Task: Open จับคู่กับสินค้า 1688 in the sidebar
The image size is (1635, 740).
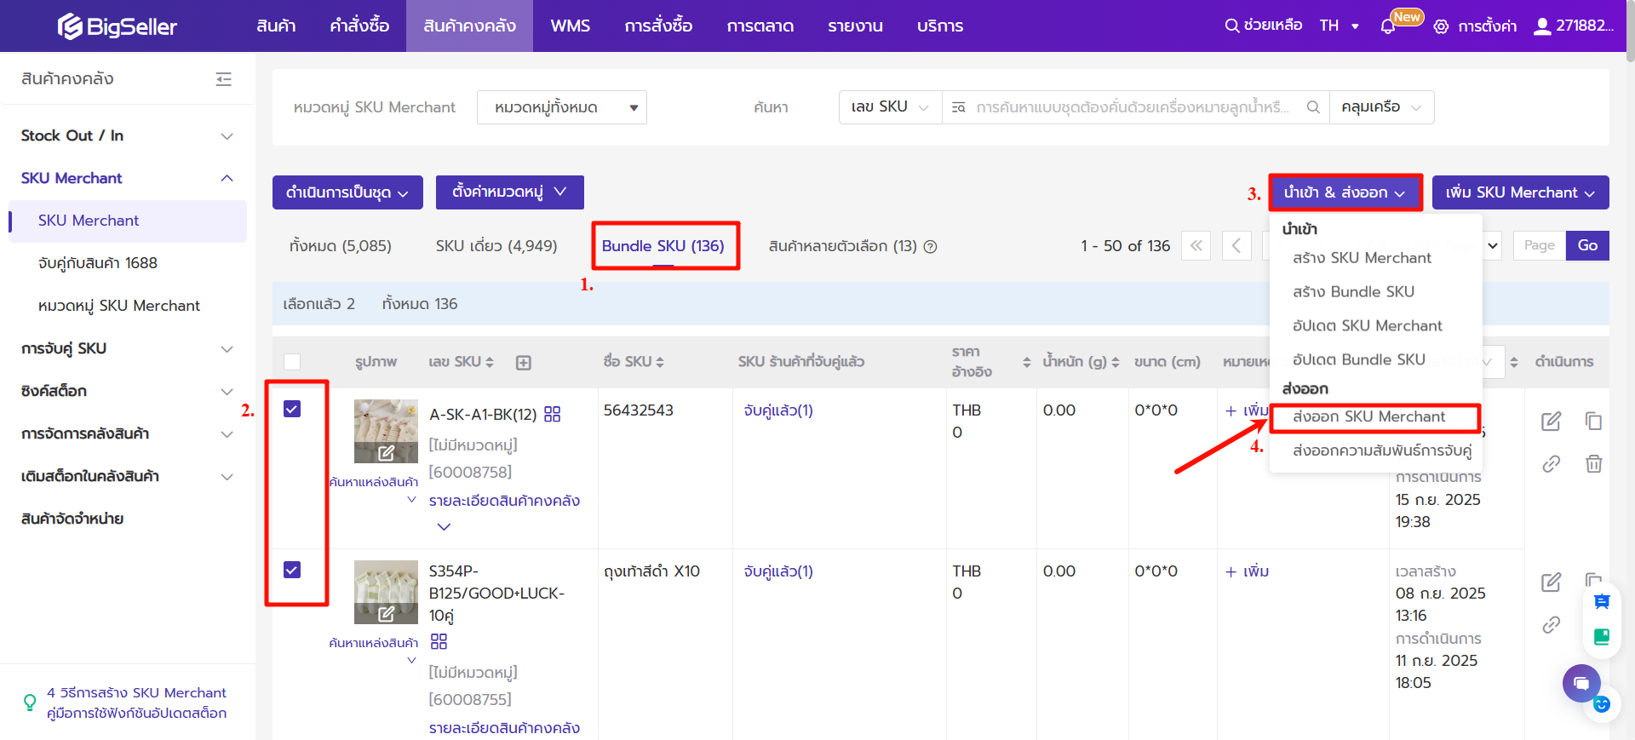Action: (98, 263)
